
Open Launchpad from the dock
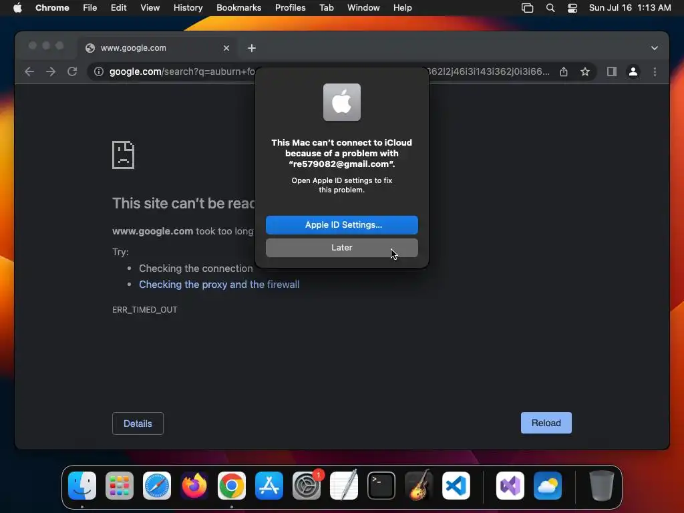tap(120, 486)
